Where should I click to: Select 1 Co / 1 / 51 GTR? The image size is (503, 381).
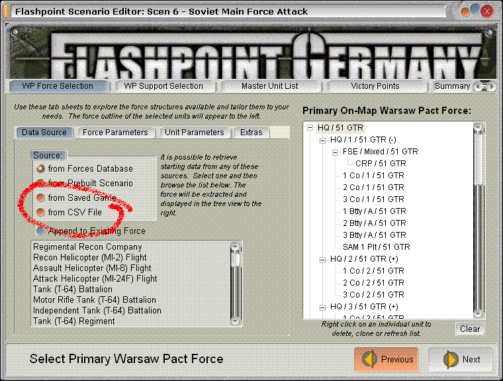pyautogui.click(x=373, y=176)
